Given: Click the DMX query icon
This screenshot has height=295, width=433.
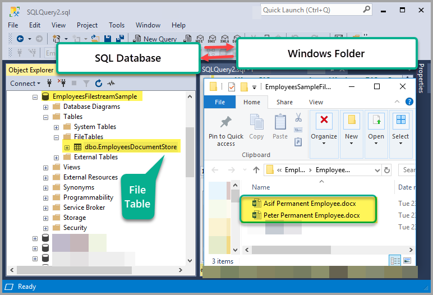Looking at the screenshot, I should 212,39.
